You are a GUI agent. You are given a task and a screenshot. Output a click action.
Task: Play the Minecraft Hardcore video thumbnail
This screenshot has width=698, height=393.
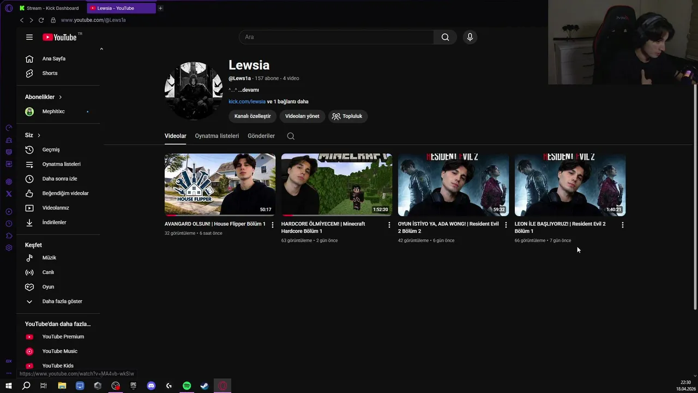[x=336, y=185]
